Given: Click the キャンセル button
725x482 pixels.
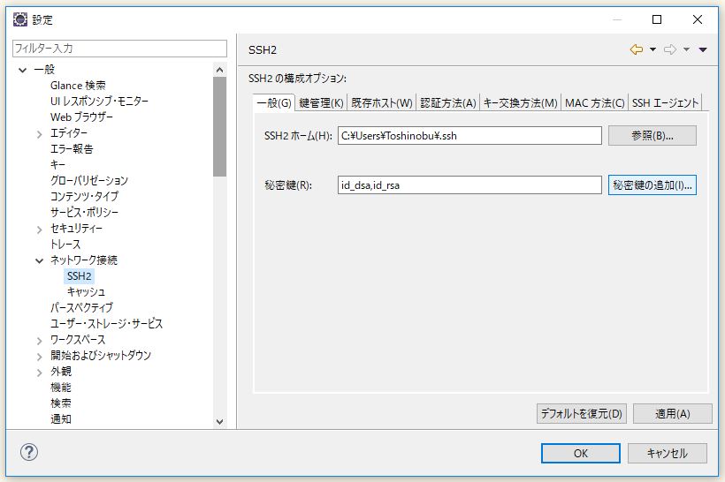Looking at the screenshot, I should [x=668, y=454].
